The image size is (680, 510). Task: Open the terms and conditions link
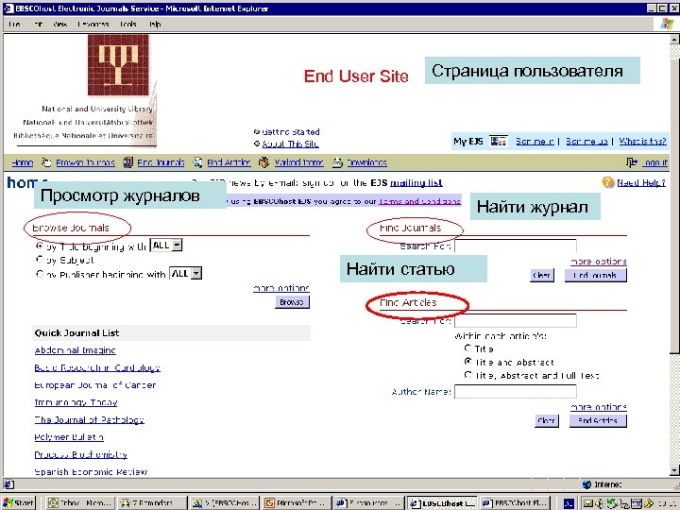pos(419,201)
